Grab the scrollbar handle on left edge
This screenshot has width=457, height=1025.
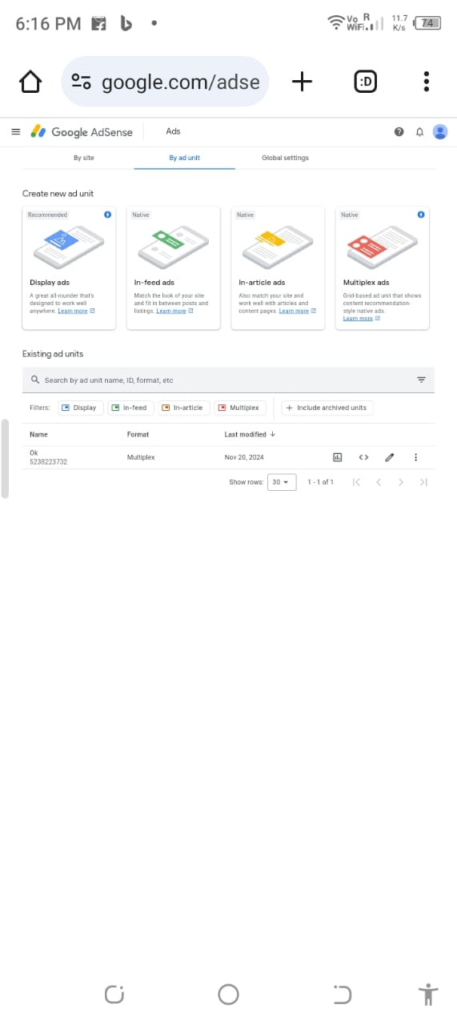click(x=5, y=458)
